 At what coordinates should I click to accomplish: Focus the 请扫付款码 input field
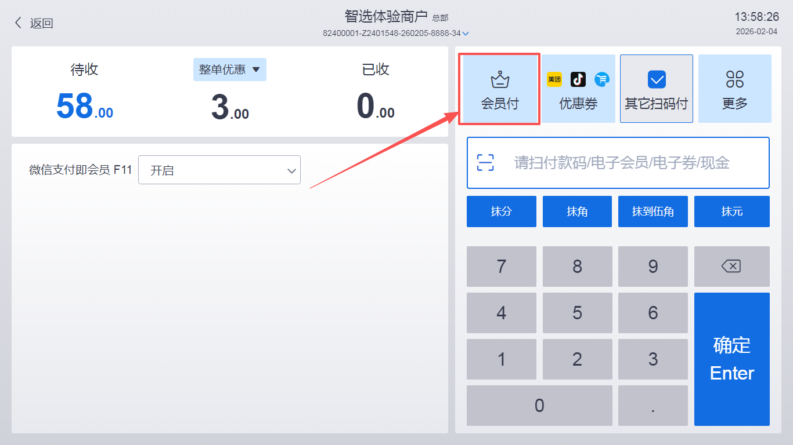(x=618, y=163)
